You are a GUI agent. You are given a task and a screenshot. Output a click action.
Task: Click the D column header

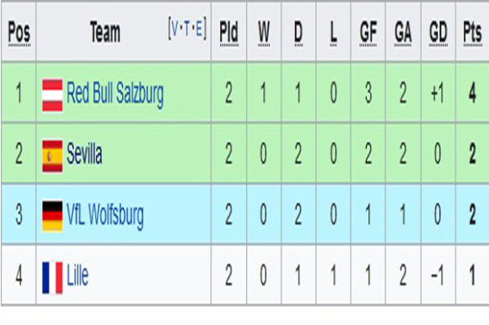[x=298, y=33]
